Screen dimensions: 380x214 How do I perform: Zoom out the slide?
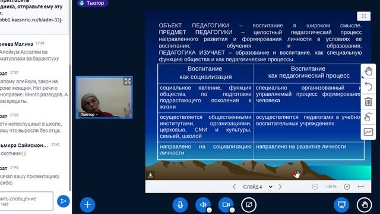(x=315, y=187)
